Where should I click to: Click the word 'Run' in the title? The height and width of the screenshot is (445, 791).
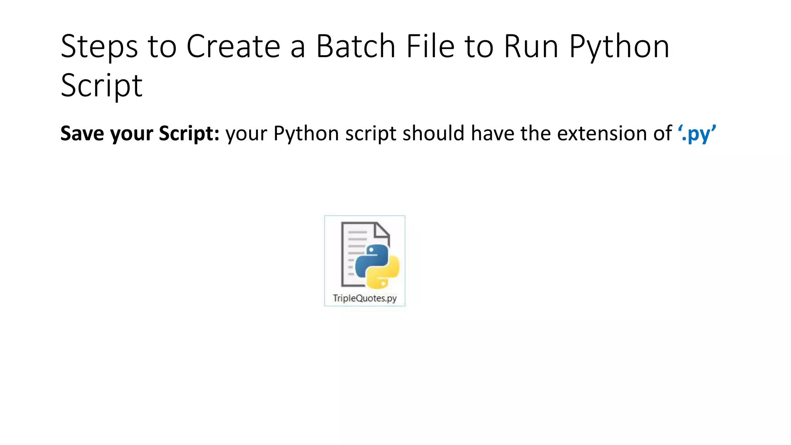pyautogui.click(x=531, y=46)
